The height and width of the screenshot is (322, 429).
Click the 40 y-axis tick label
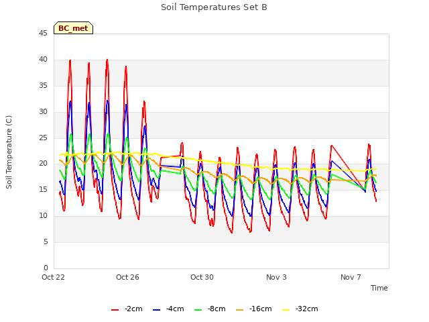point(43,60)
